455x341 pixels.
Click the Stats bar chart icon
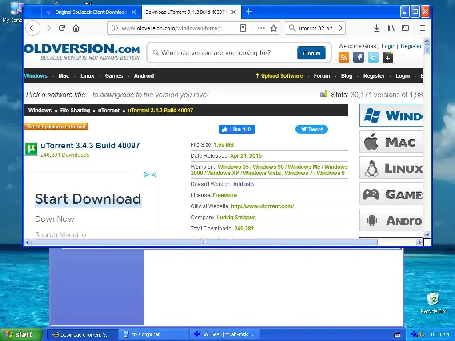coord(324,94)
